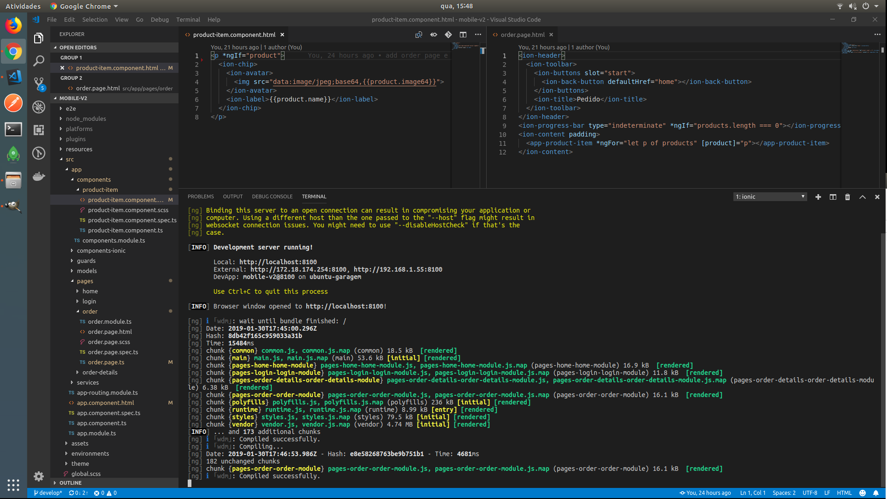
Task: Toggle the errors and warnings indicator
Action: (x=105, y=493)
